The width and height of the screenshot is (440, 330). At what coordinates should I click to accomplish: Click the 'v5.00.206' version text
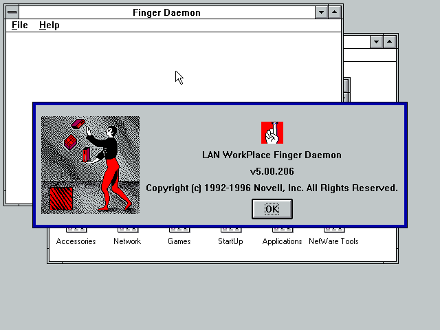pos(272,171)
